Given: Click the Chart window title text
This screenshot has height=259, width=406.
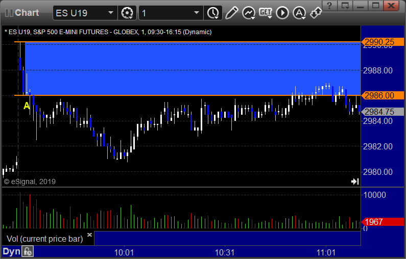Looking at the screenshot, I should (27, 13).
